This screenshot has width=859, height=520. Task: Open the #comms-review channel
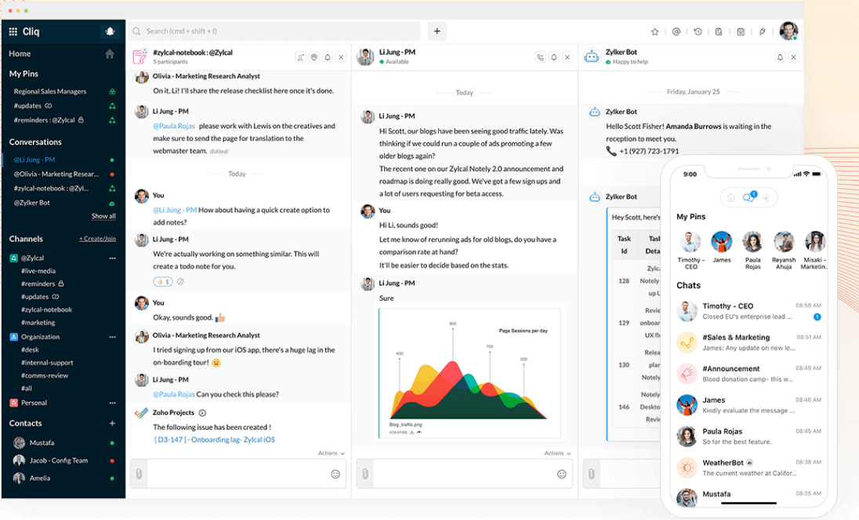point(45,375)
